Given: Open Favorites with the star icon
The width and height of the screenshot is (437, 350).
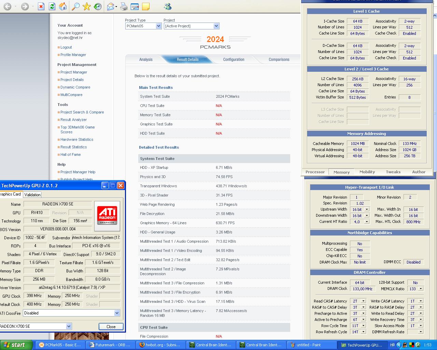Looking at the screenshot, I should tap(87, 6).
